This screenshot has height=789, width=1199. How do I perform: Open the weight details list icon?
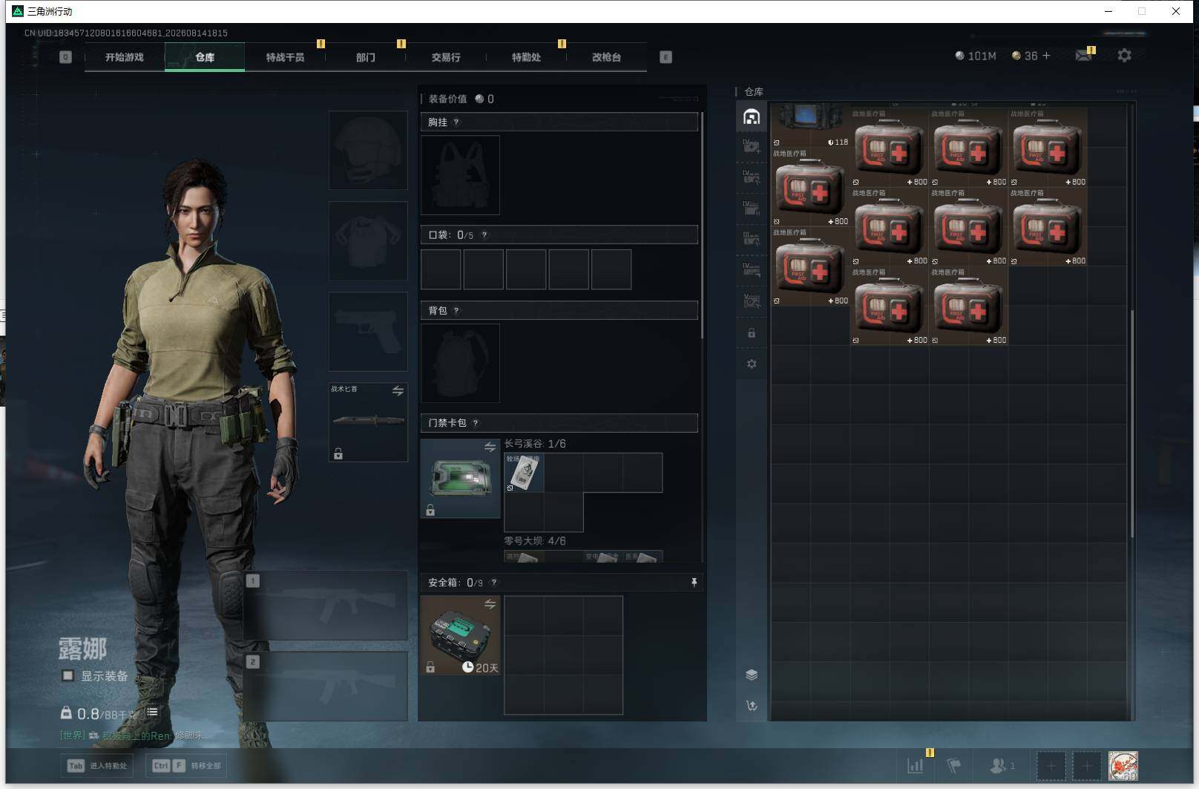(x=152, y=712)
